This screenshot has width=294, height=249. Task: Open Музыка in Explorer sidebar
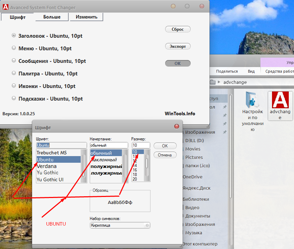(x=194, y=233)
